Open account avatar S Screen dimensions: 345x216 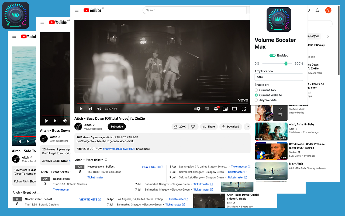pyautogui.click(x=328, y=10)
